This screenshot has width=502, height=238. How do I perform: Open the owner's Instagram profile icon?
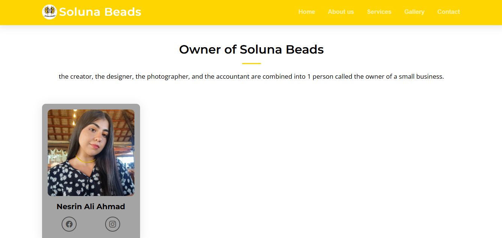tap(113, 224)
